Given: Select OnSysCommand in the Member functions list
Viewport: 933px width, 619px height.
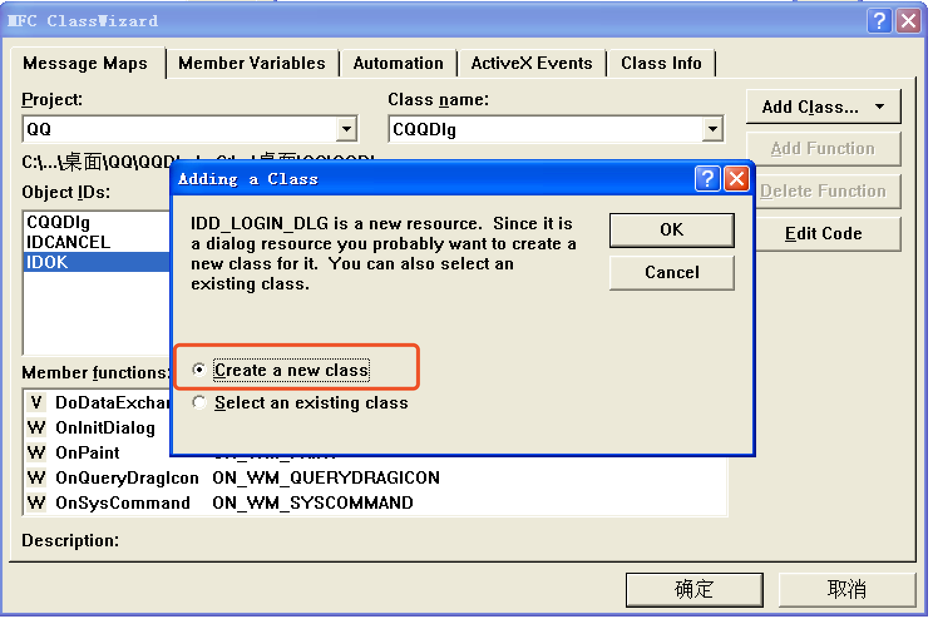Looking at the screenshot, I should pos(122,503).
